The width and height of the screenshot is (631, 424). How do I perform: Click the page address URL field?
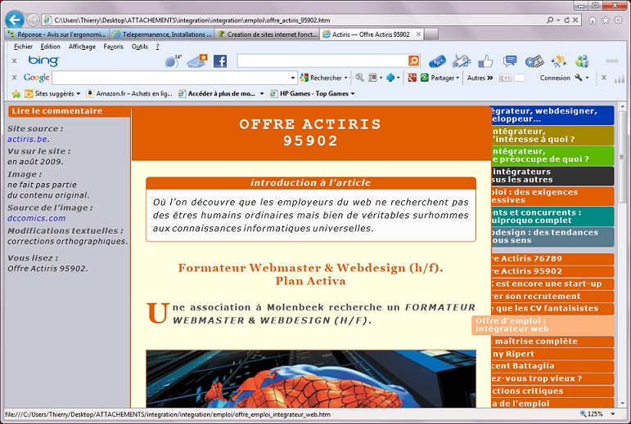coord(294,20)
